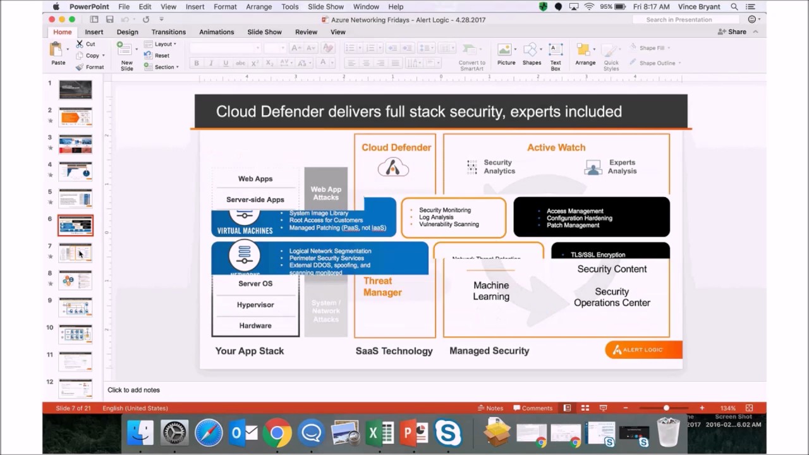Click the Reset slide button
The height and width of the screenshot is (455, 809).
click(x=157, y=56)
